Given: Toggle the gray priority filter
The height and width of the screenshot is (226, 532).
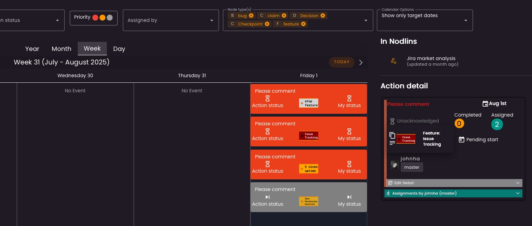Looking at the screenshot, I should [x=110, y=18].
